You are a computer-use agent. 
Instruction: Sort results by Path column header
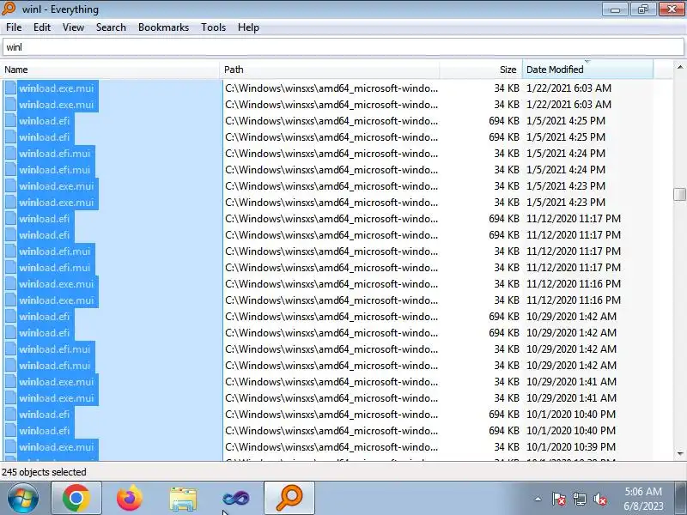(330, 70)
